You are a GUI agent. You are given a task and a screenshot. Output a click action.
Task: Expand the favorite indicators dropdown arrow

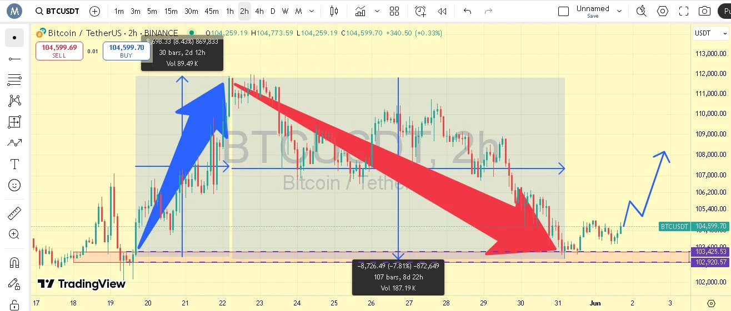377,11
